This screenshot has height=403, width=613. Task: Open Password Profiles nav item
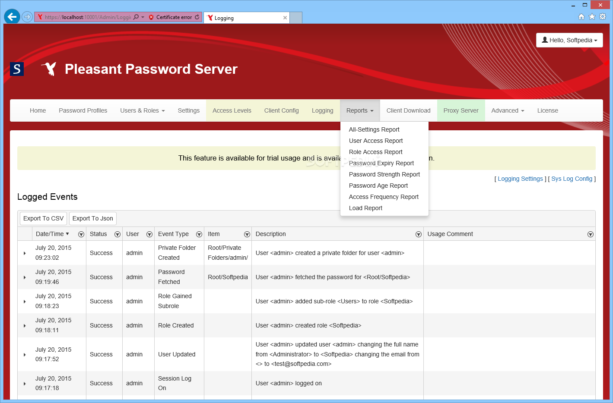click(x=83, y=110)
